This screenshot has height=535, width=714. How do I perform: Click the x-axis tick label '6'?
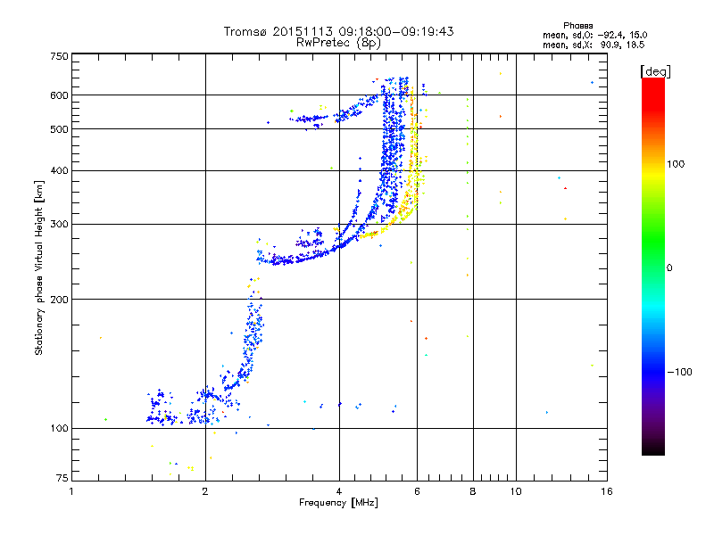[417, 491]
